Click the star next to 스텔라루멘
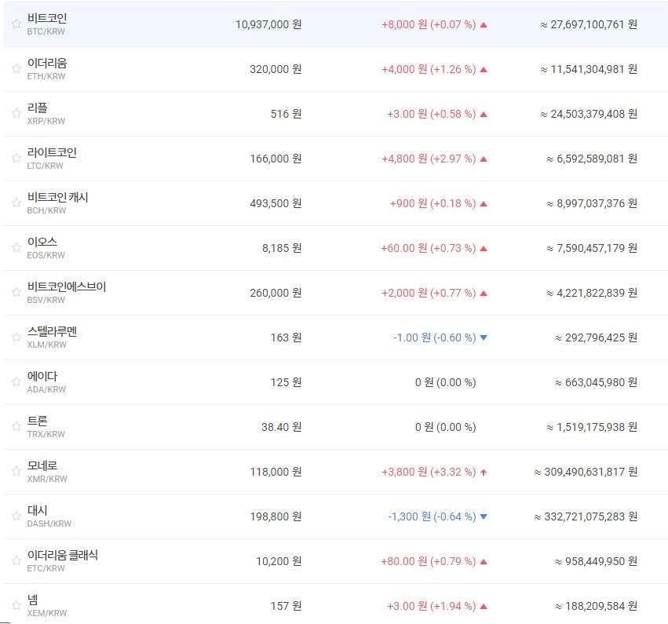 16,337
